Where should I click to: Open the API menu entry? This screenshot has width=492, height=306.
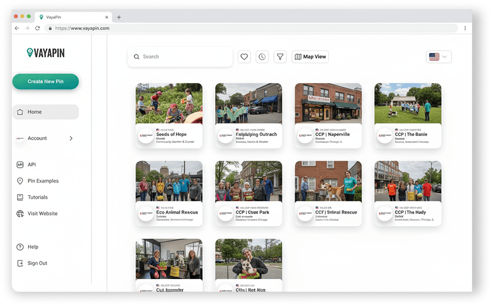click(32, 165)
